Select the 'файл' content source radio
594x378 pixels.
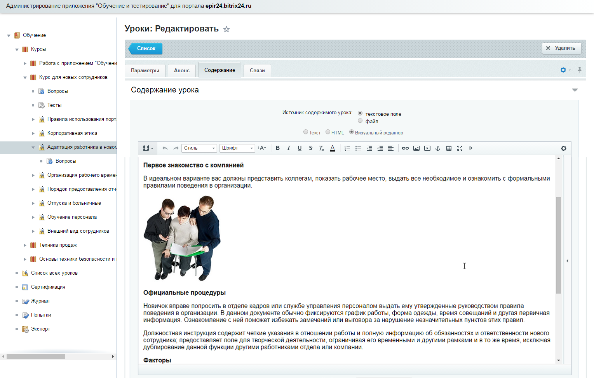[360, 121]
